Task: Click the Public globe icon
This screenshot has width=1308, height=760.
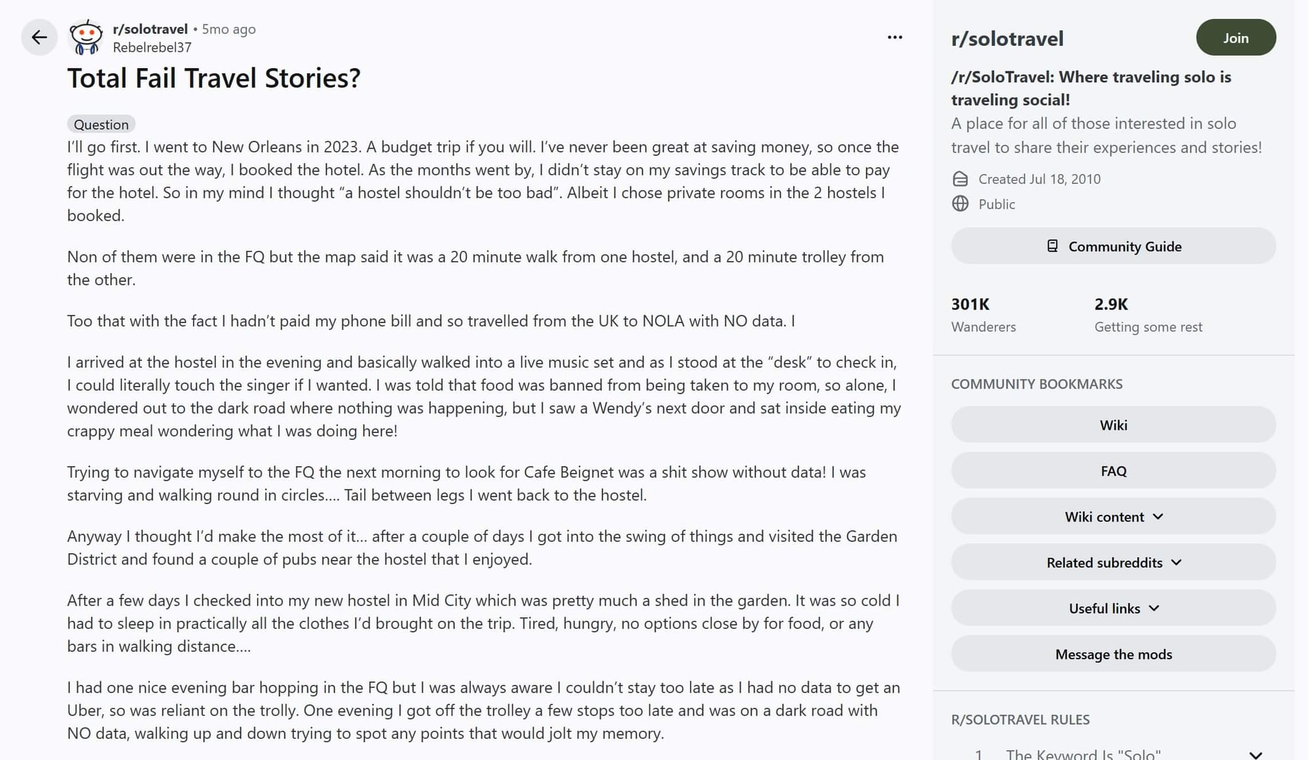Action: [x=960, y=204]
